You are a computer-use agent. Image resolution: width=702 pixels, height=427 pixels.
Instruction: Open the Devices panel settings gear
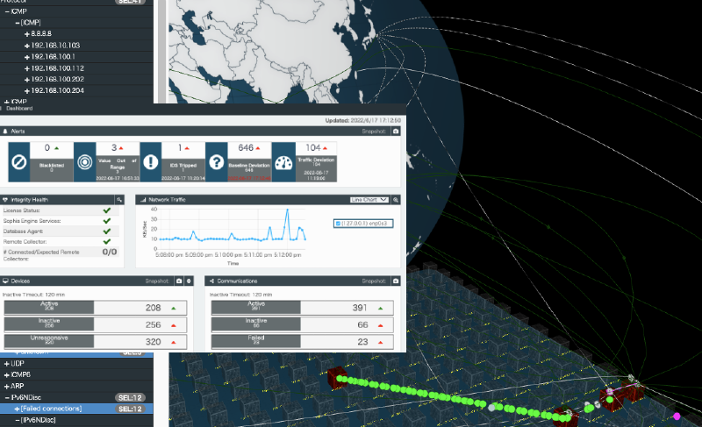(189, 281)
